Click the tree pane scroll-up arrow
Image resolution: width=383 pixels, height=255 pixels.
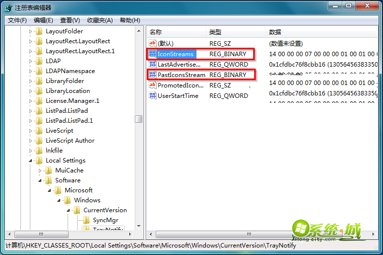tap(139, 31)
